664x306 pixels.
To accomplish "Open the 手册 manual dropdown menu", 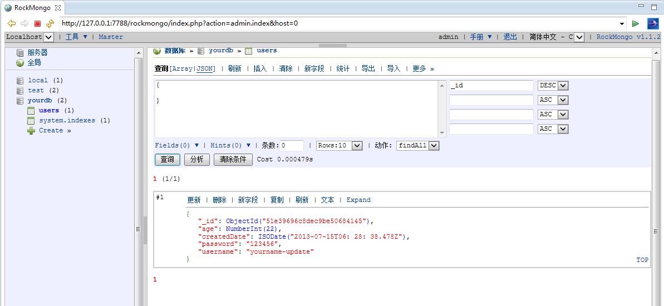I will click(x=481, y=37).
